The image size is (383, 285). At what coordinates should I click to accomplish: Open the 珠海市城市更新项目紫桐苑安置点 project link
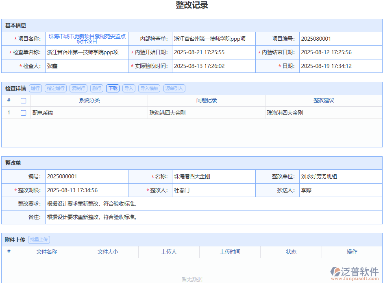86,39
